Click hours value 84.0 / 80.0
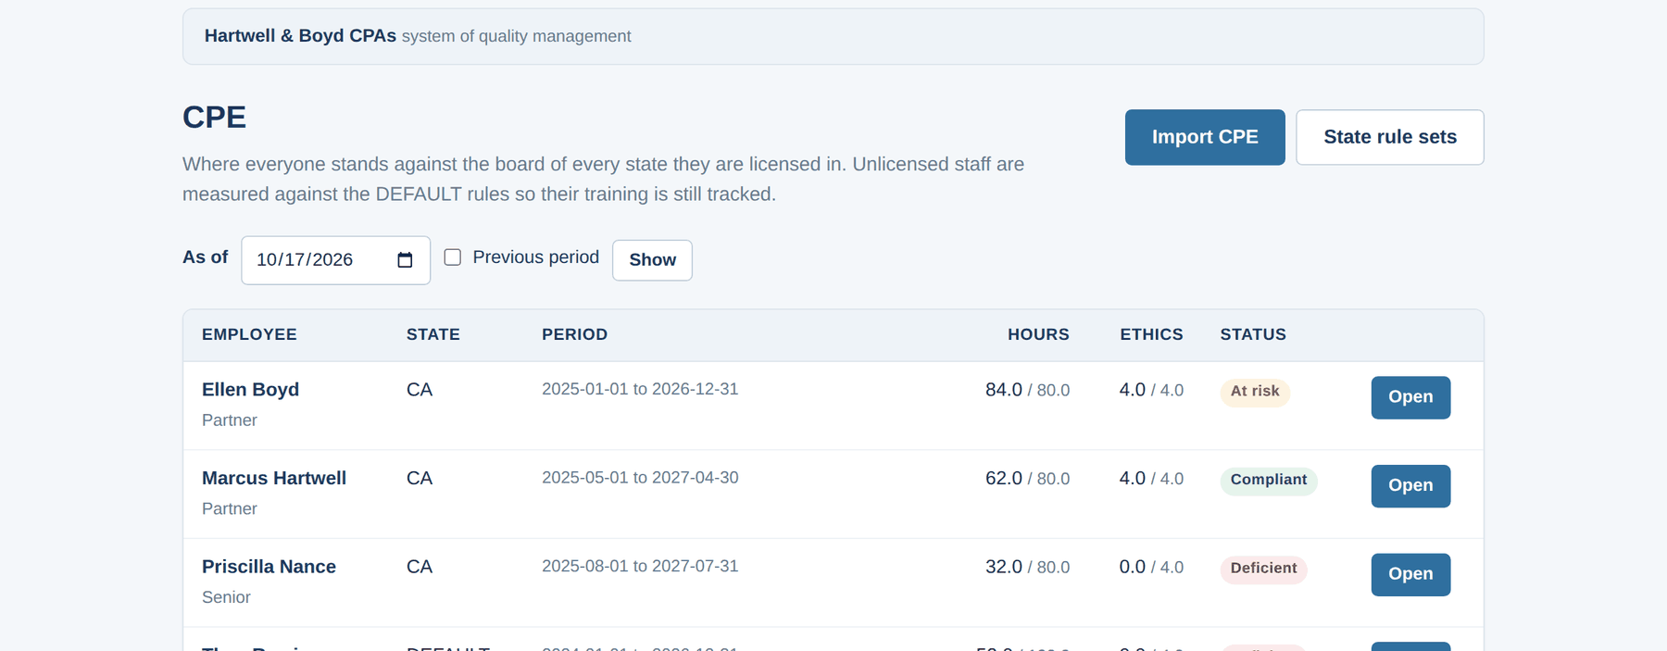 (x=1027, y=390)
